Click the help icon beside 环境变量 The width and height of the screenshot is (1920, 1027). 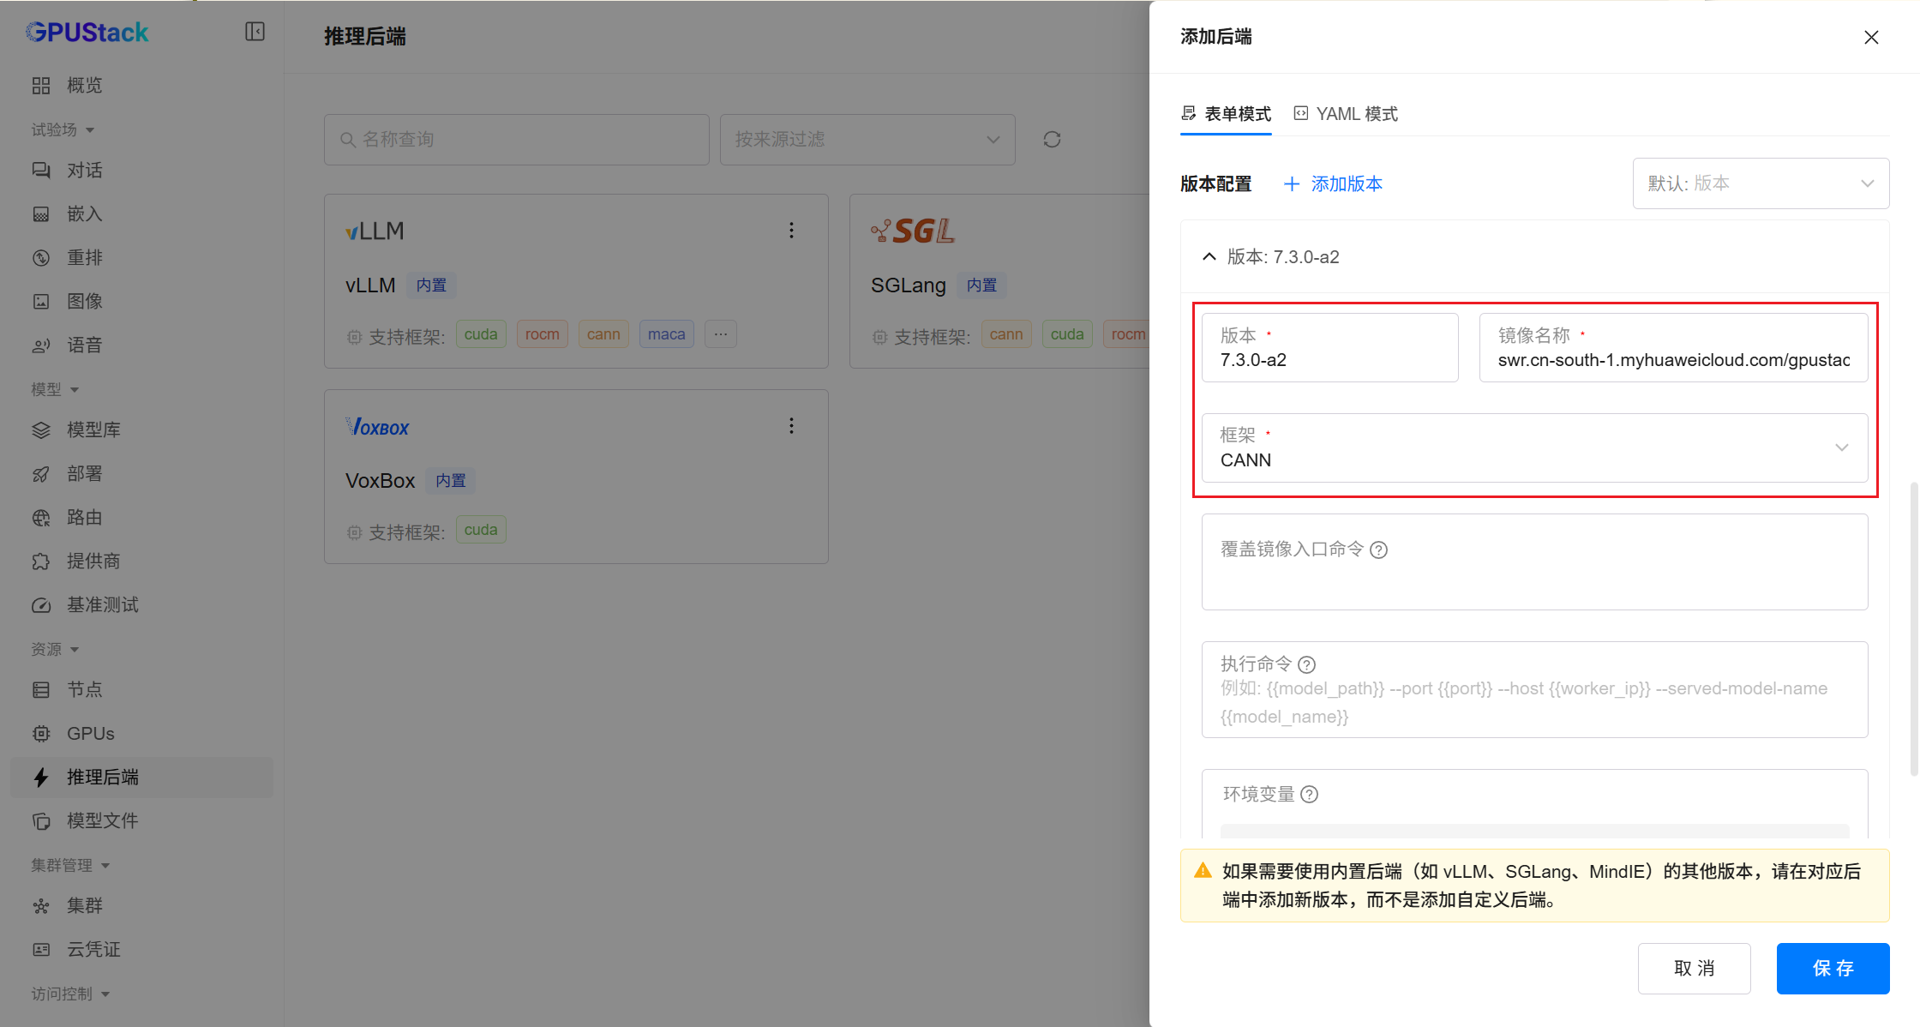point(1309,795)
